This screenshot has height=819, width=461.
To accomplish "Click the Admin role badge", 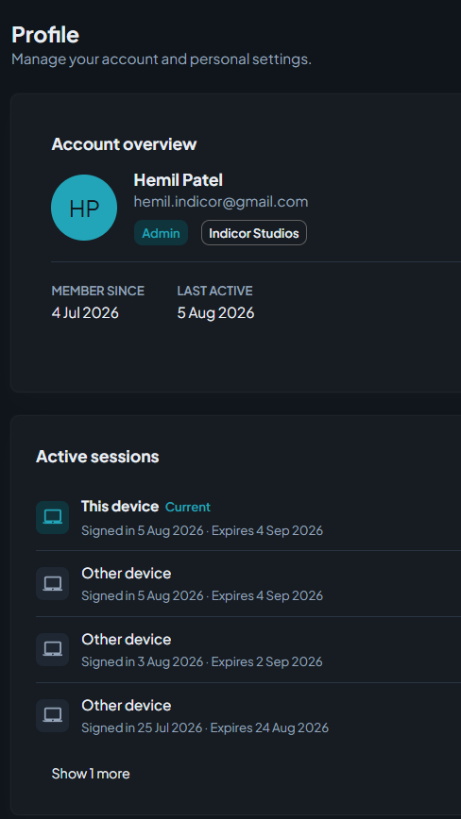I will (x=161, y=233).
